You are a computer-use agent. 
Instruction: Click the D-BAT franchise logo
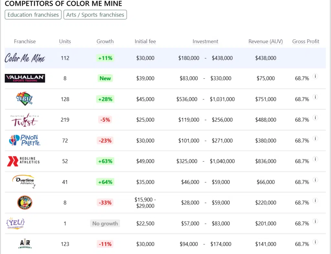coord(25,99)
